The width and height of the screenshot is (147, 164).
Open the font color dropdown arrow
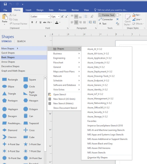[60, 22]
